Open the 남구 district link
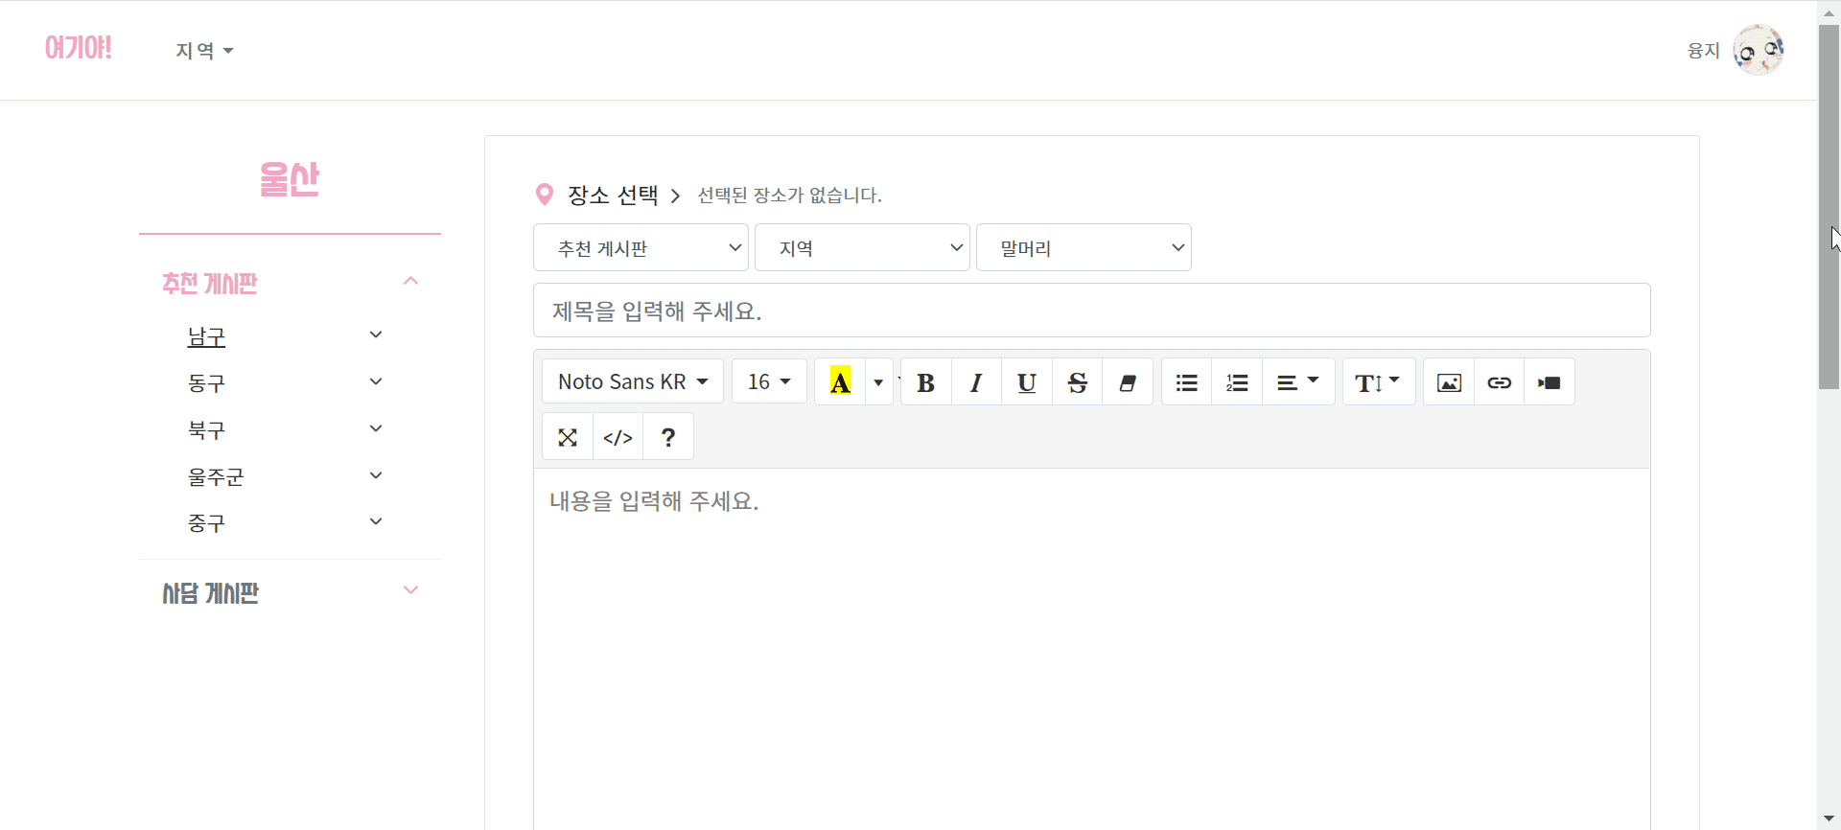 point(206,337)
